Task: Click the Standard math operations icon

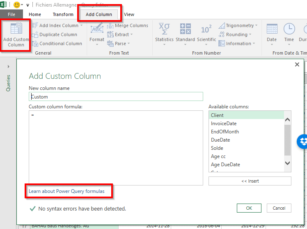Action: (185, 30)
